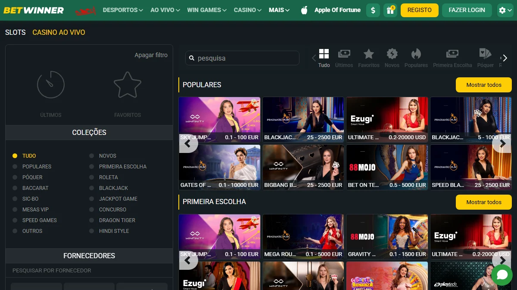517x290 pixels.
Task: Select the Primeira Escolha collection radio
Action: [92, 167]
